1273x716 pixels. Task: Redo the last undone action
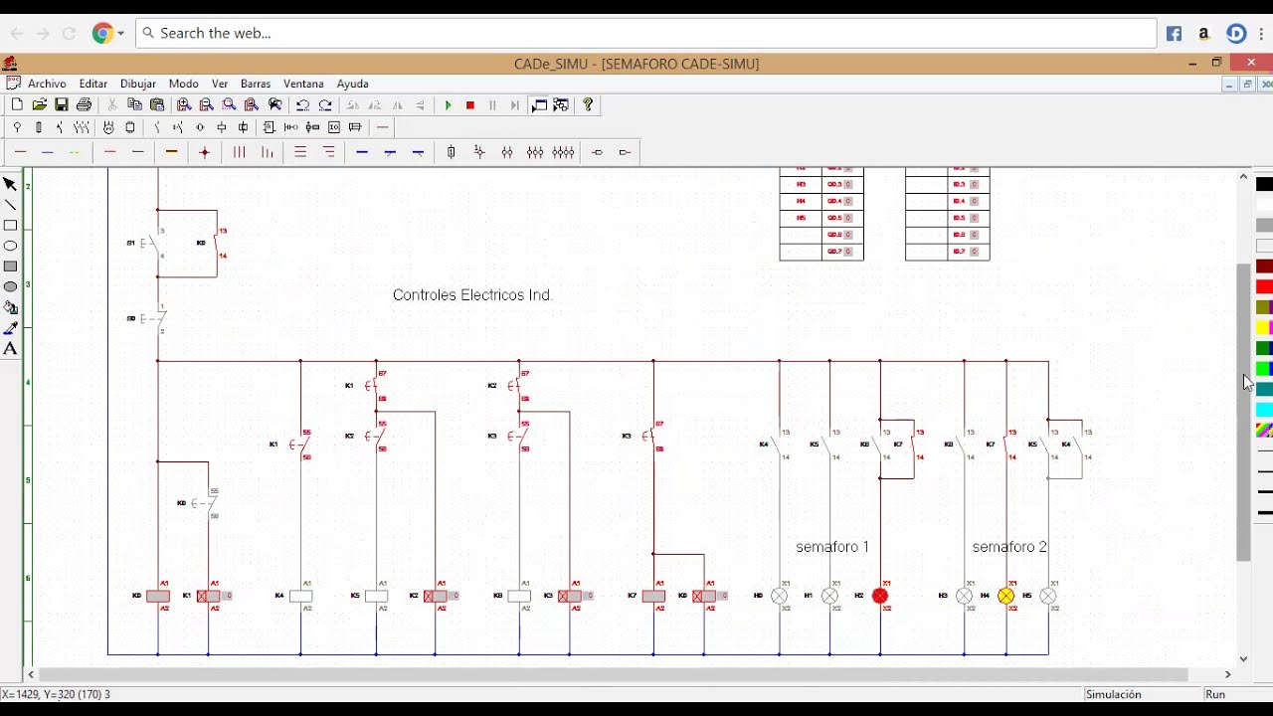325,104
